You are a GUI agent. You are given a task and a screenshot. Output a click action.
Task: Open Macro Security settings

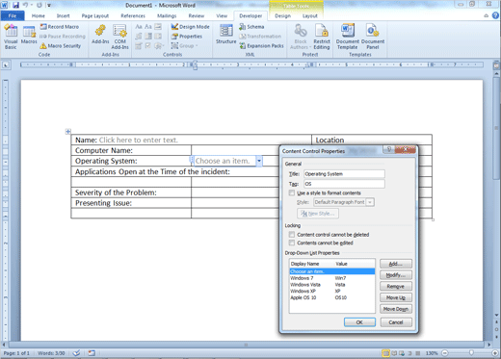pyautogui.click(x=61, y=46)
